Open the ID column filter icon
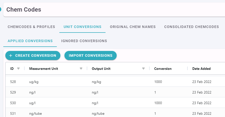This screenshot has height=117, width=225. (x=18, y=69)
